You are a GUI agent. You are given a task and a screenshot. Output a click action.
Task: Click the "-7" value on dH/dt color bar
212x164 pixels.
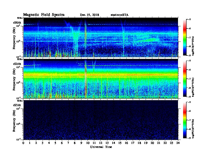click(x=190, y=38)
